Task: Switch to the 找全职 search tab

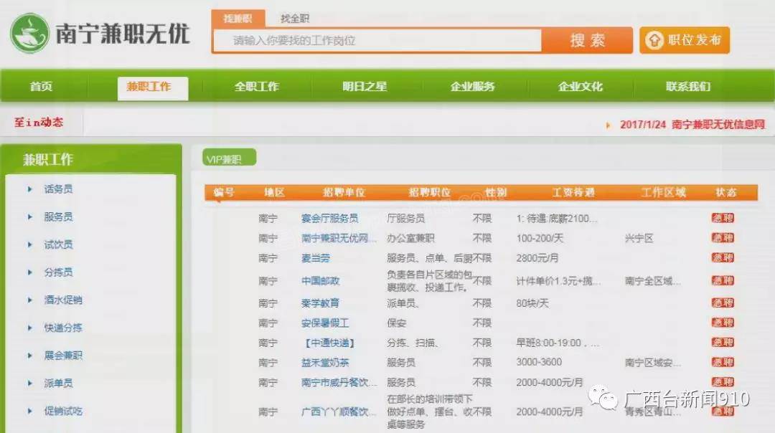Action: [x=295, y=19]
